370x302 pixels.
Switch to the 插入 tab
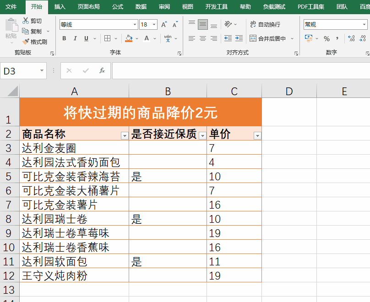[60, 6]
